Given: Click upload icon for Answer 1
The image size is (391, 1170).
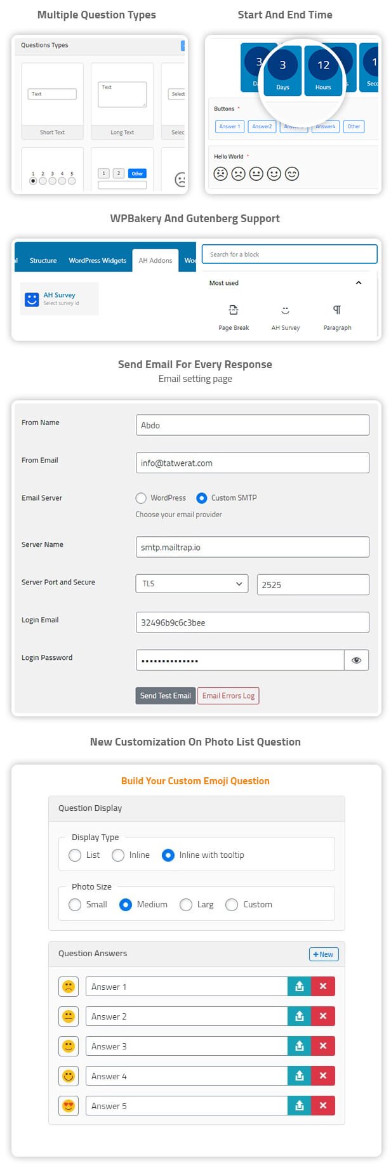Looking at the screenshot, I should (300, 987).
